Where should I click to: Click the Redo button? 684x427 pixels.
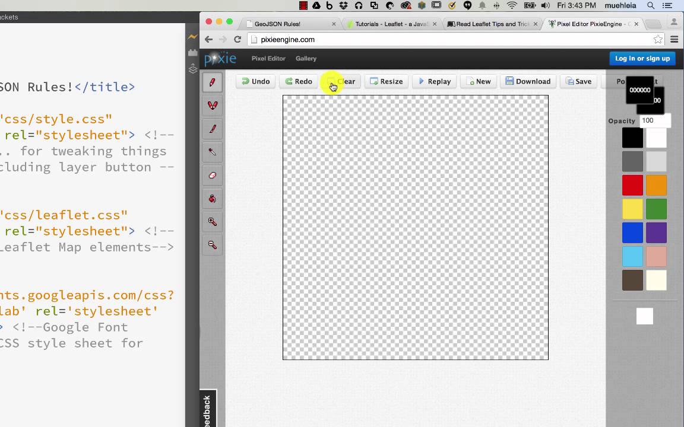click(x=299, y=81)
